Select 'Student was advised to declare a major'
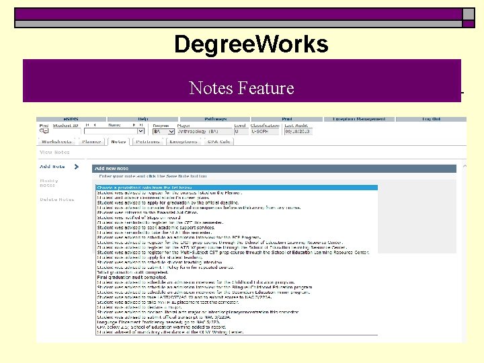Screen dimensions: 484x363 (237, 307)
